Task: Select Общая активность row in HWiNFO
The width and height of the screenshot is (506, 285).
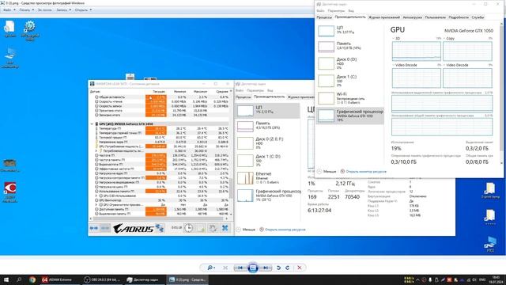Action: point(160,97)
